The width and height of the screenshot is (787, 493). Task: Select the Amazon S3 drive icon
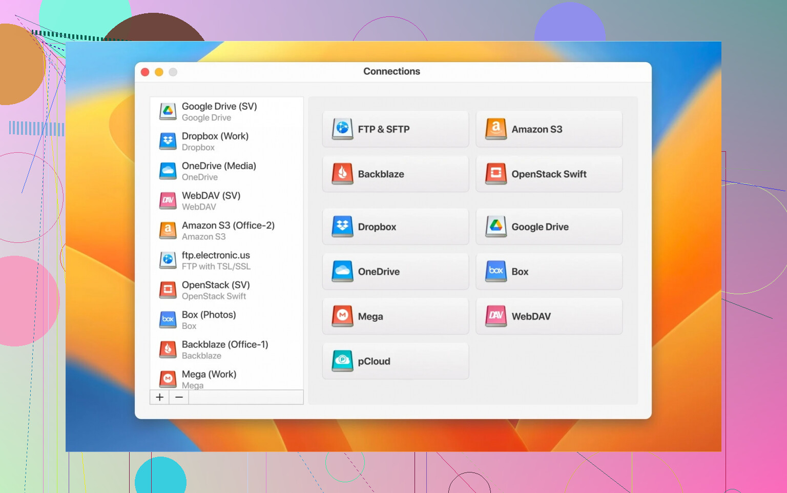click(495, 129)
